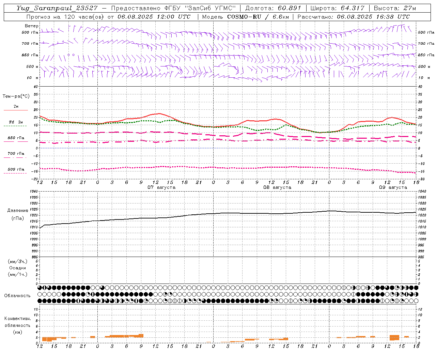
Task: Click the dashed line sample under Td 2м
Action: click(15, 126)
